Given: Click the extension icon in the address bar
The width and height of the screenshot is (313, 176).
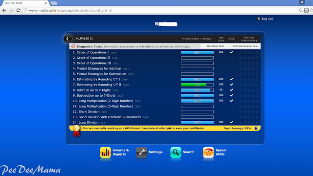Looking at the screenshot, I should click(x=306, y=10).
